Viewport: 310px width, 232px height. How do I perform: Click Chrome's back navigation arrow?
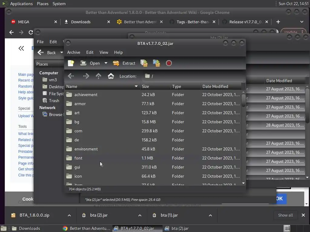tap(12, 32)
